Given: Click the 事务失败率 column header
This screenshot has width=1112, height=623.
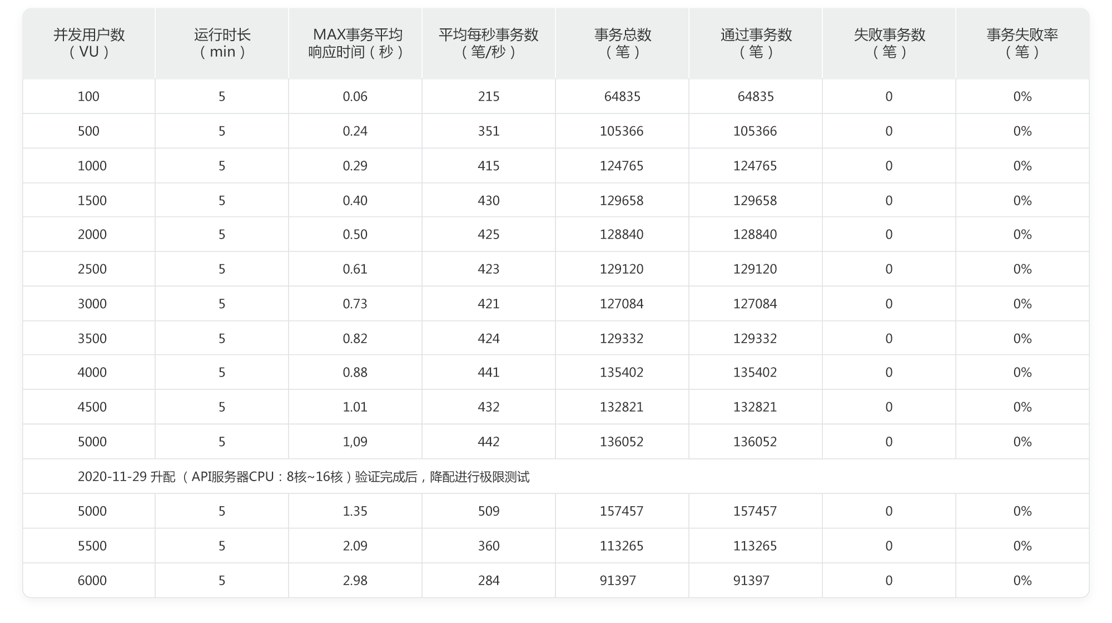Looking at the screenshot, I should click(1022, 43).
